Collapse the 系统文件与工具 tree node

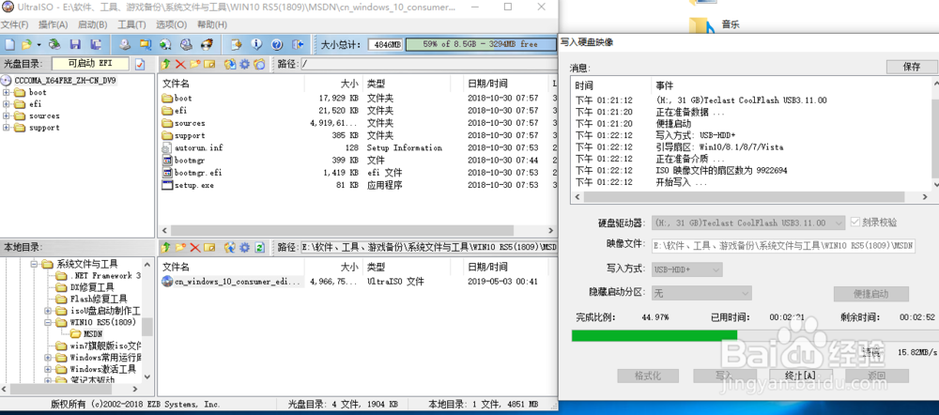34,264
